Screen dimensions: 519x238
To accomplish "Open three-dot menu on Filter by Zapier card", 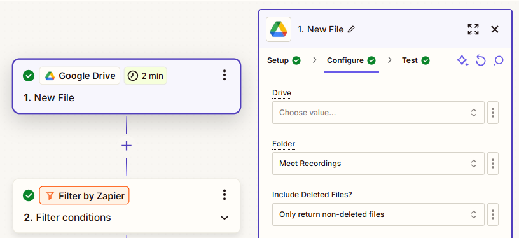I will coord(225,195).
